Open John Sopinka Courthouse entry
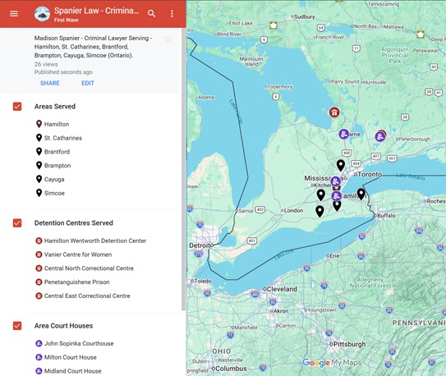This screenshot has width=446, height=376. 74,344
